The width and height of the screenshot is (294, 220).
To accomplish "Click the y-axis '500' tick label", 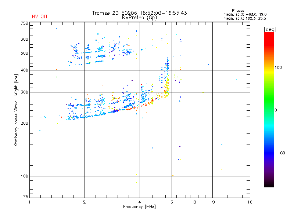I will (24, 53).
